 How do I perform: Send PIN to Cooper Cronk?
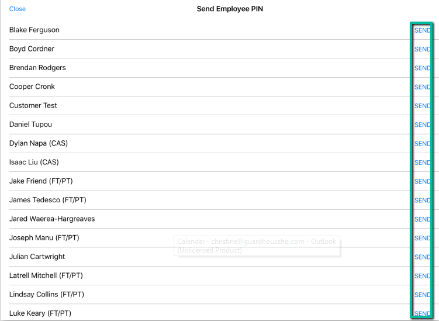[423, 87]
